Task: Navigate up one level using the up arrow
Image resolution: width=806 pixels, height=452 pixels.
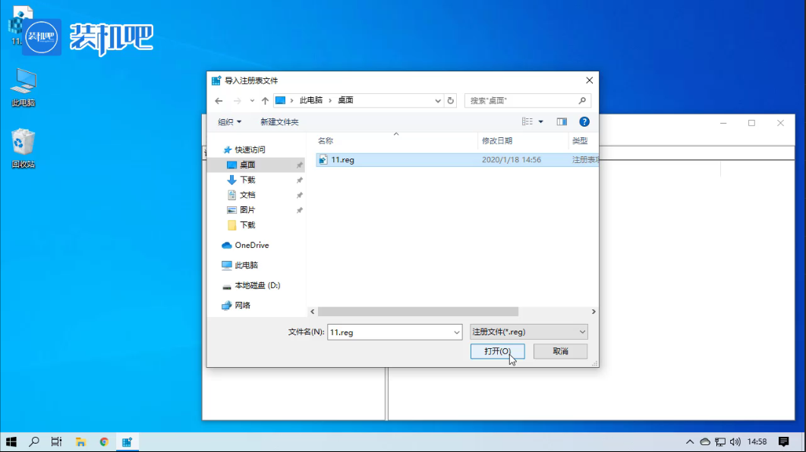Action: click(x=265, y=100)
